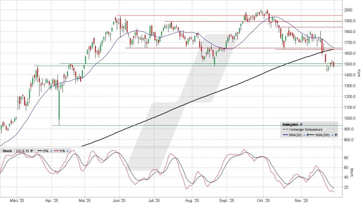The height and width of the screenshot is (205, 364).
Task: Uncheck the SMA(20) visibility checkbox
Action: click(304, 135)
